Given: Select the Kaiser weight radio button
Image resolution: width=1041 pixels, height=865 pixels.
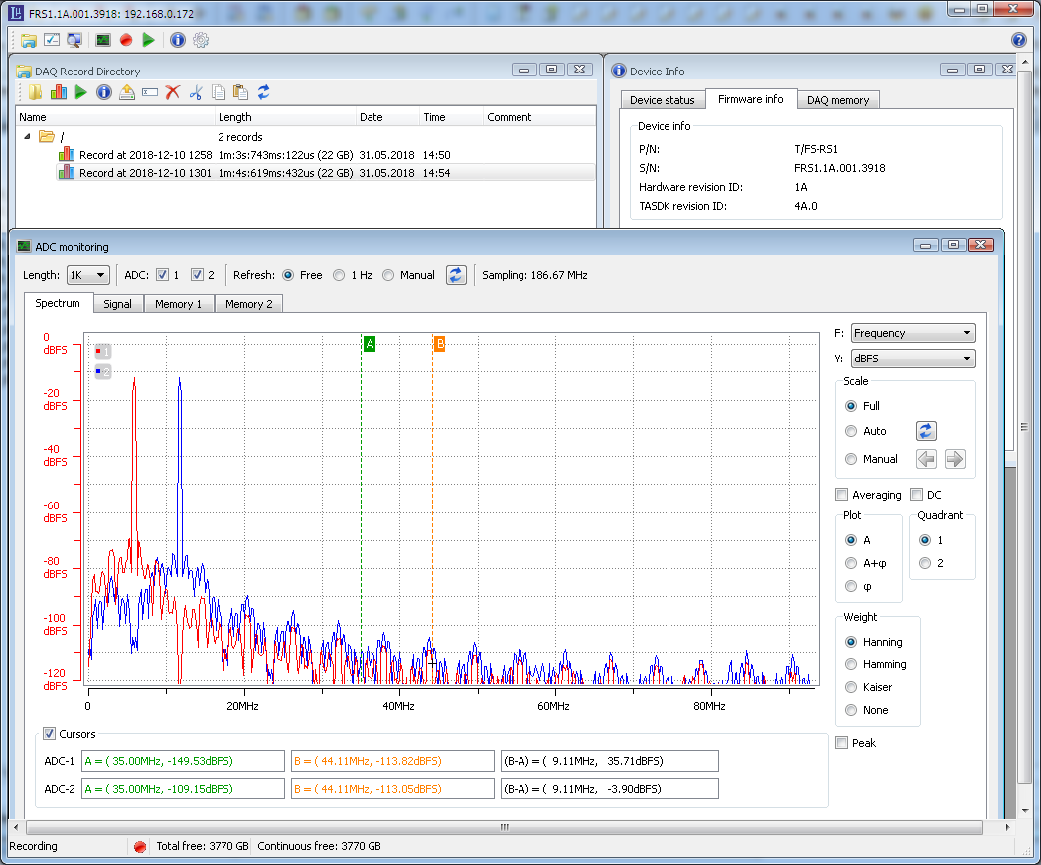Looking at the screenshot, I should [851, 687].
